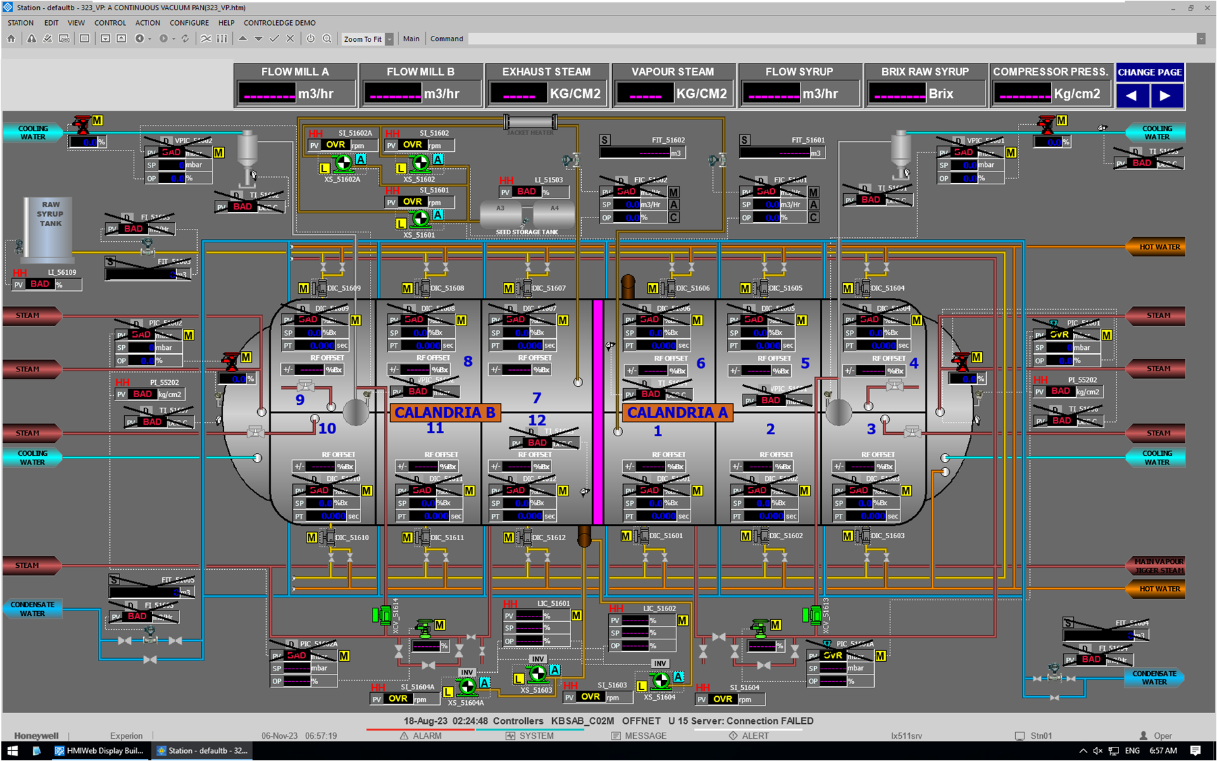
Task: Toggle the M mode badge of LIC_51601
Action: pyautogui.click(x=576, y=615)
